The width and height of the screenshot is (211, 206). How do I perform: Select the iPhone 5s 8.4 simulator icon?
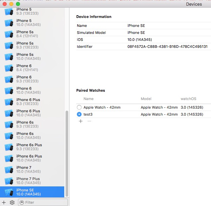[9, 34]
